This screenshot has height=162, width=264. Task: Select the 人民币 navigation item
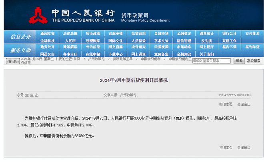coord(70,41)
